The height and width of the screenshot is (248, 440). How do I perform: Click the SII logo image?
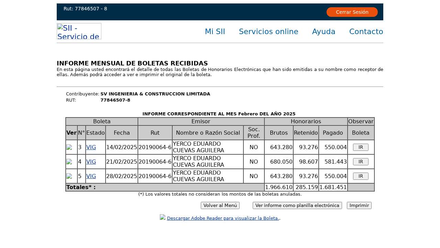[x=79, y=31]
